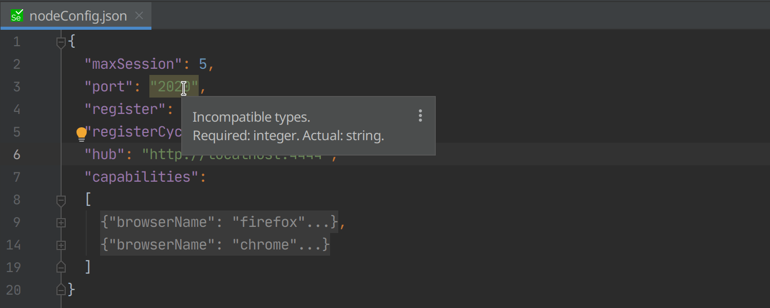The image size is (770, 308).
Task: Expand the folded firefox browser block
Action: click(x=61, y=223)
